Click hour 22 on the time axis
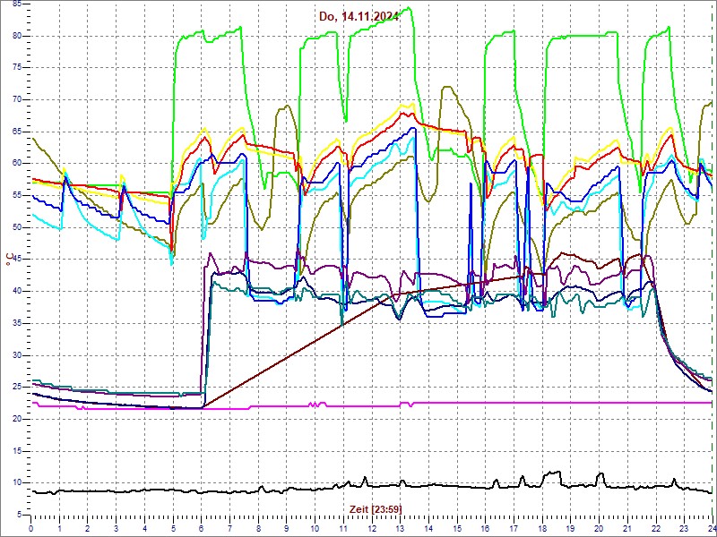This screenshot has height=537, width=717. (x=656, y=528)
